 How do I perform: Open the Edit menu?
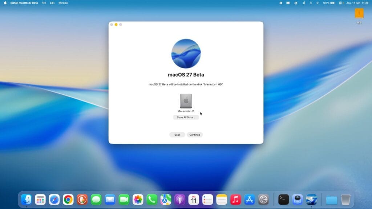[x=52, y=3]
